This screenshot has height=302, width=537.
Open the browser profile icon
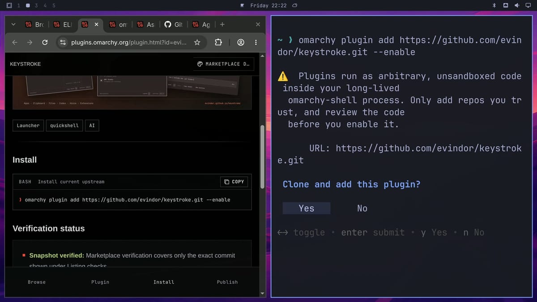coord(241,43)
